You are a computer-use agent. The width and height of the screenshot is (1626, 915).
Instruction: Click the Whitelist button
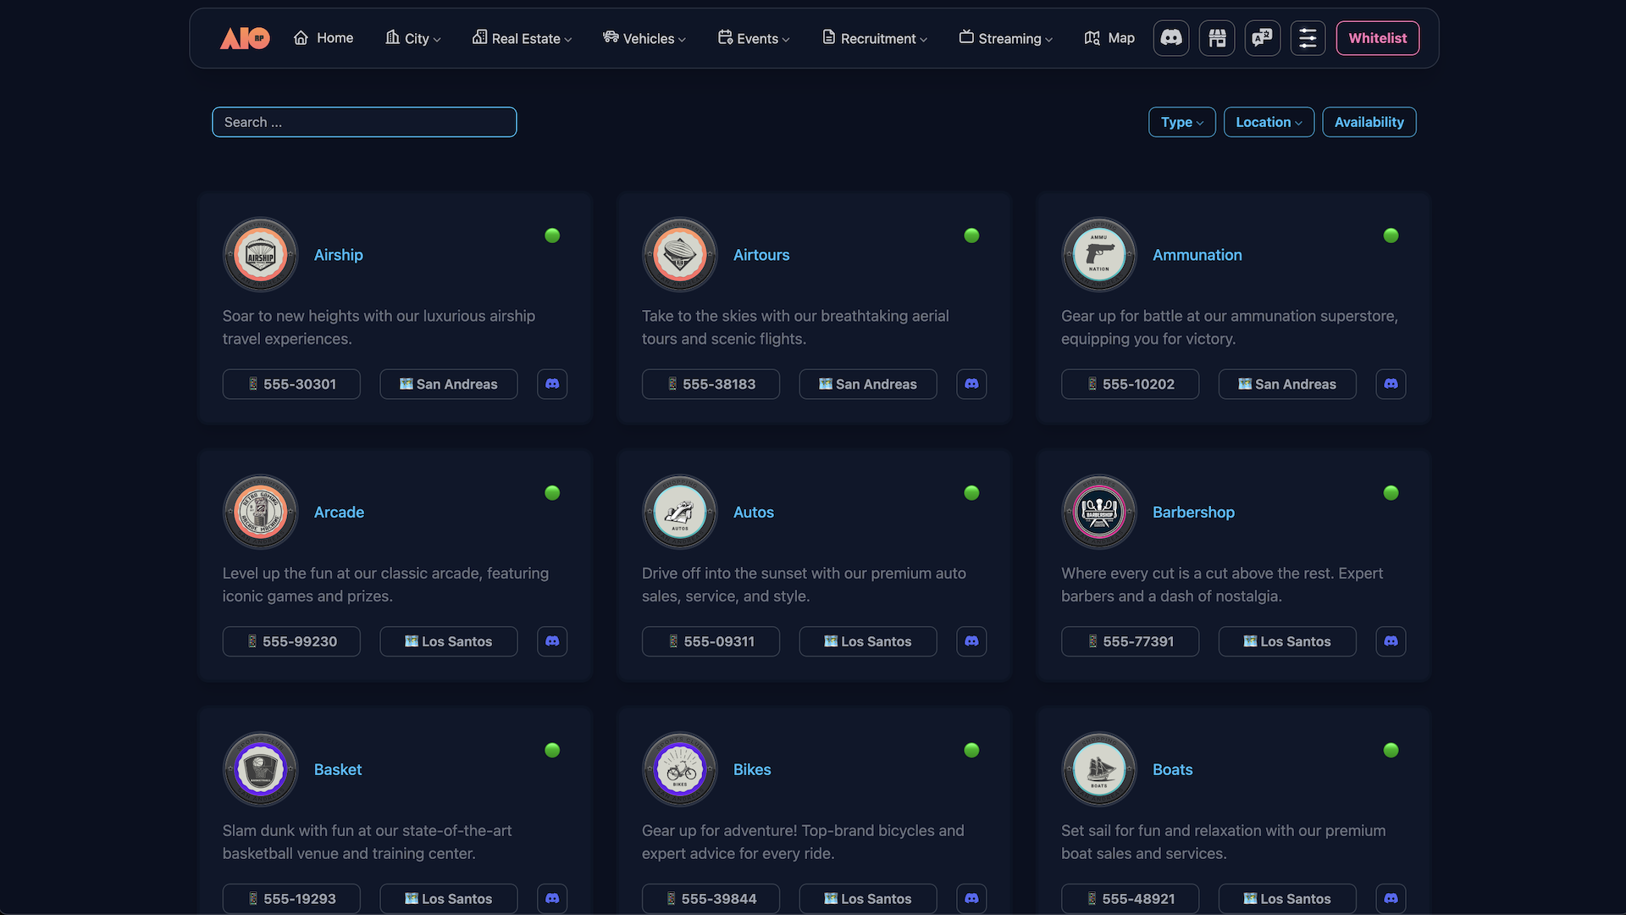click(1377, 38)
